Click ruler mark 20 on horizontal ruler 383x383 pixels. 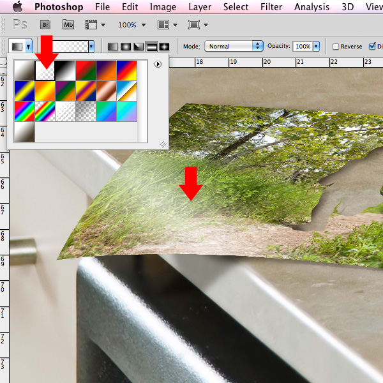coord(267,62)
